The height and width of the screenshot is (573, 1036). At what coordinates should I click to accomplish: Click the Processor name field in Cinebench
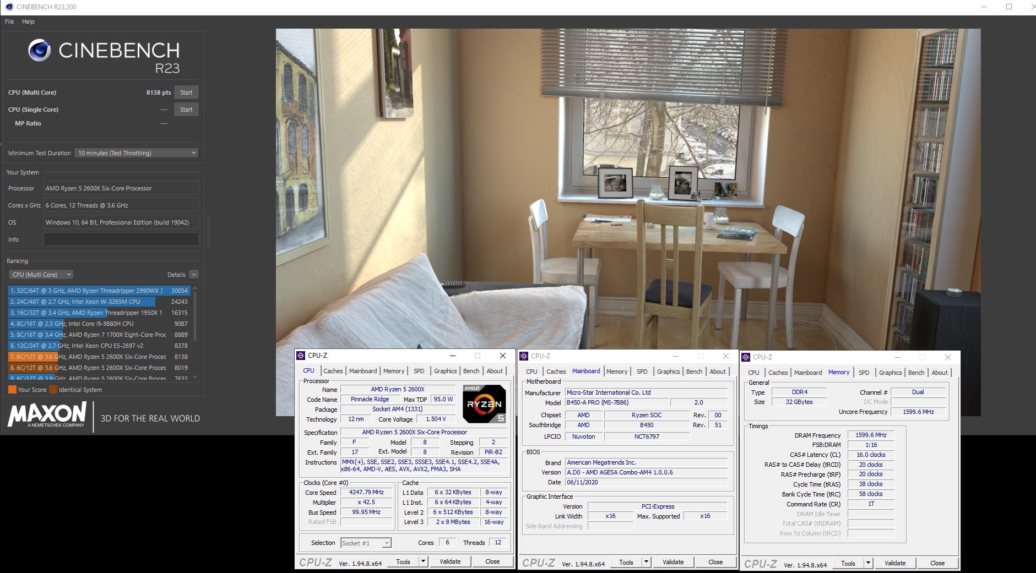pyautogui.click(x=121, y=188)
